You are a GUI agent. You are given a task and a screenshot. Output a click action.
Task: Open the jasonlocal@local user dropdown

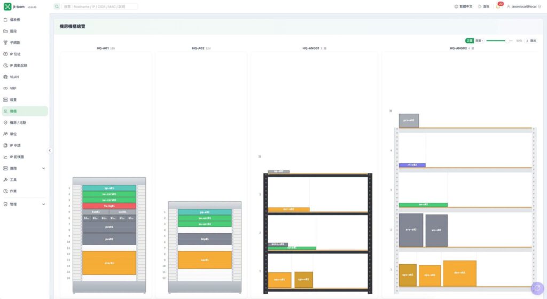[x=523, y=6]
